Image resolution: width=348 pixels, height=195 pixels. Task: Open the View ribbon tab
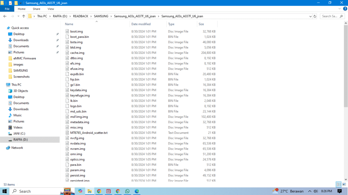51,9
